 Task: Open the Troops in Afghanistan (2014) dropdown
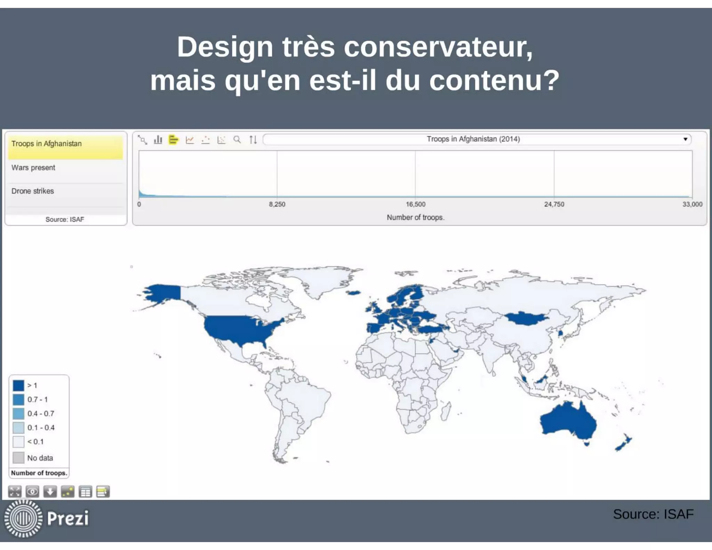click(x=477, y=139)
